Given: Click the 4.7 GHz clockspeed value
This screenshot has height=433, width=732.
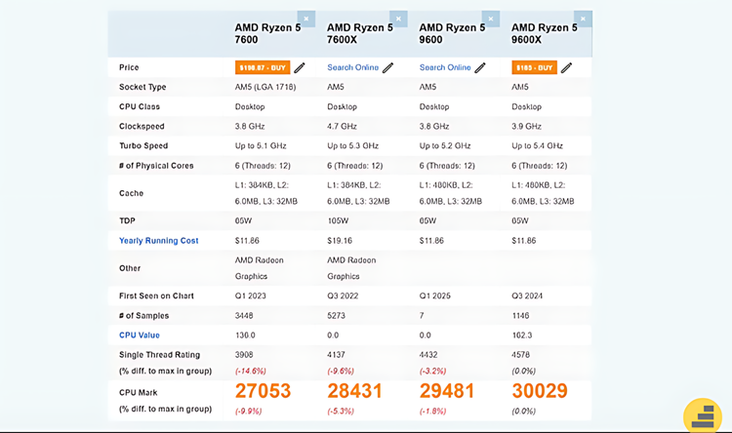Looking at the screenshot, I should click(x=342, y=126).
